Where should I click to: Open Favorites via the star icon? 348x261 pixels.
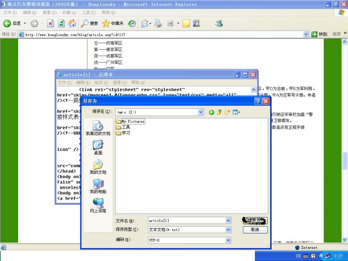click(x=107, y=23)
